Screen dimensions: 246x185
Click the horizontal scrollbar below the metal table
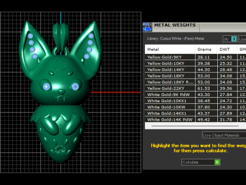[195, 126]
